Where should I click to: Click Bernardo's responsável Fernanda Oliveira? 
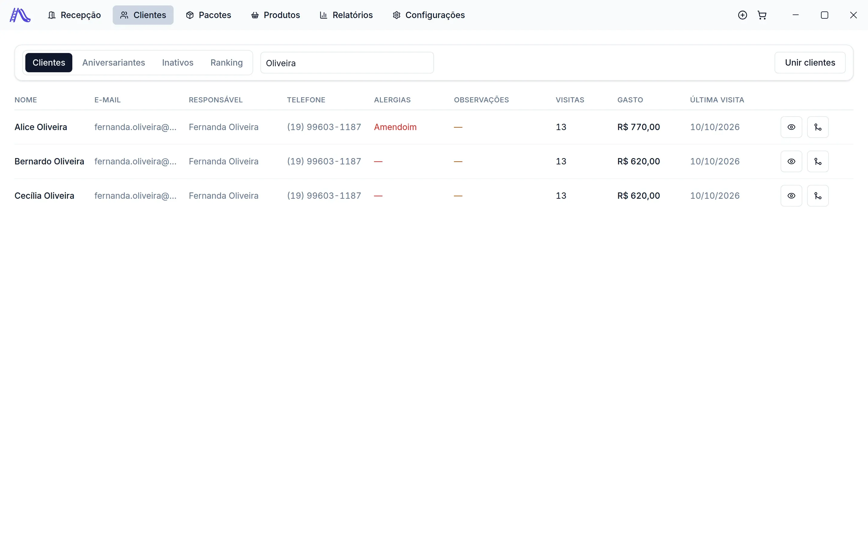tap(223, 161)
